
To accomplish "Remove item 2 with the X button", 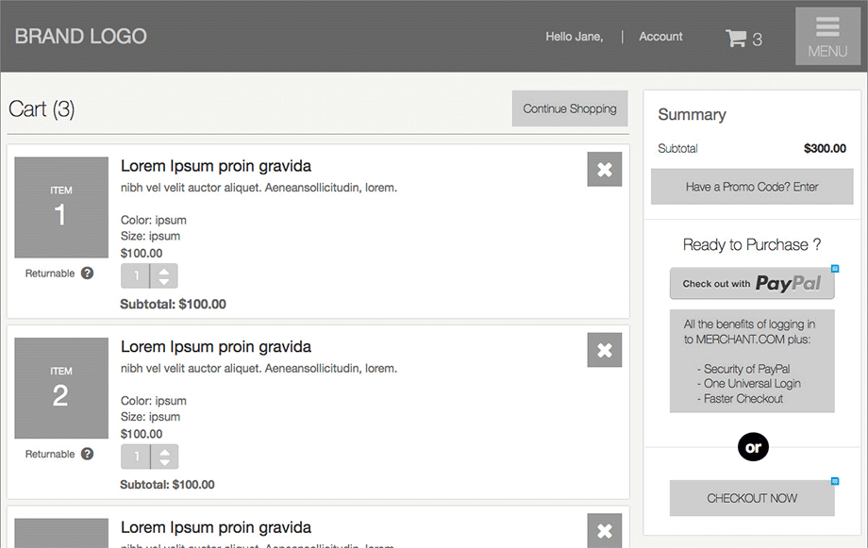I will pos(605,350).
